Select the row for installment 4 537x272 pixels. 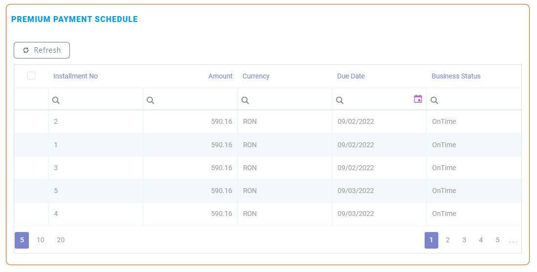pyautogui.click(x=31, y=214)
